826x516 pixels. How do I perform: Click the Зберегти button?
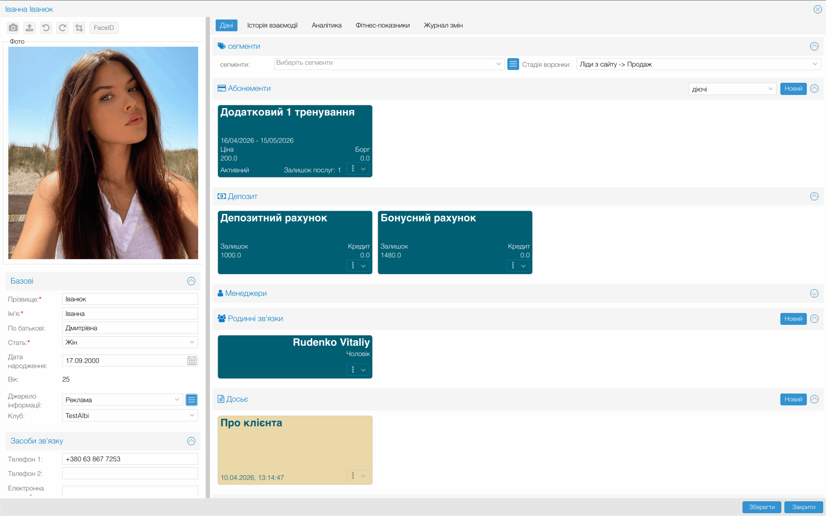(x=761, y=507)
